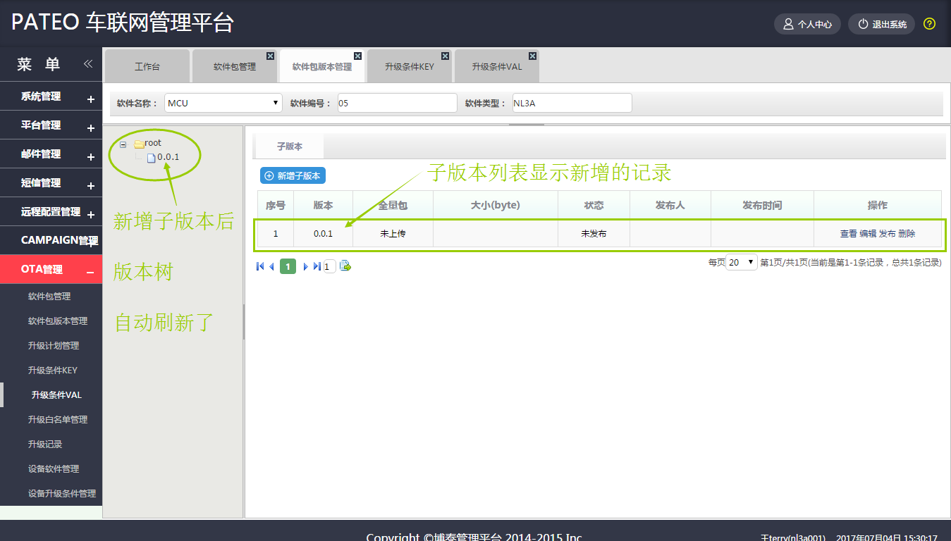Viewport: 951px width, 541px height.
Task: Close the 软件包管理 tab
Action: coord(271,56)
